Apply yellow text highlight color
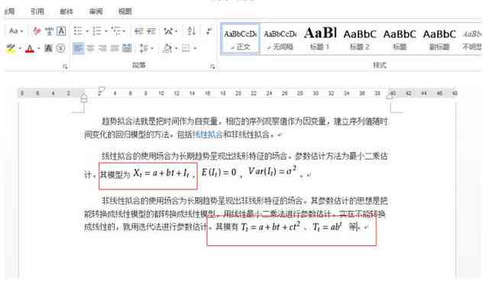The height and width of the screenshot is (282, 489). tap(11, 48)
